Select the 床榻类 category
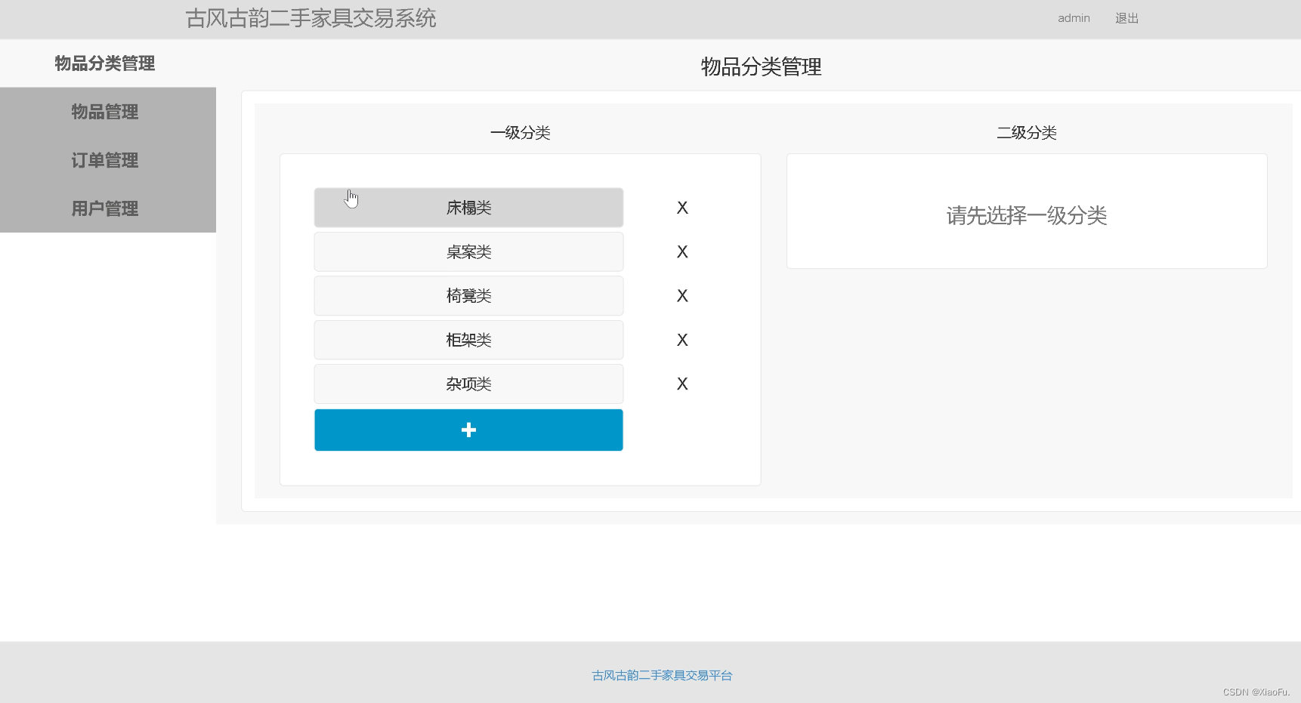 [x=468, y=208]
